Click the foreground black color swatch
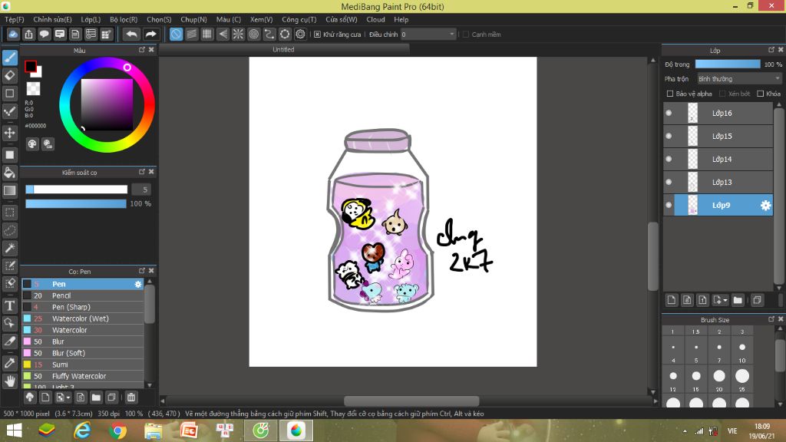 tap(30, 66)
